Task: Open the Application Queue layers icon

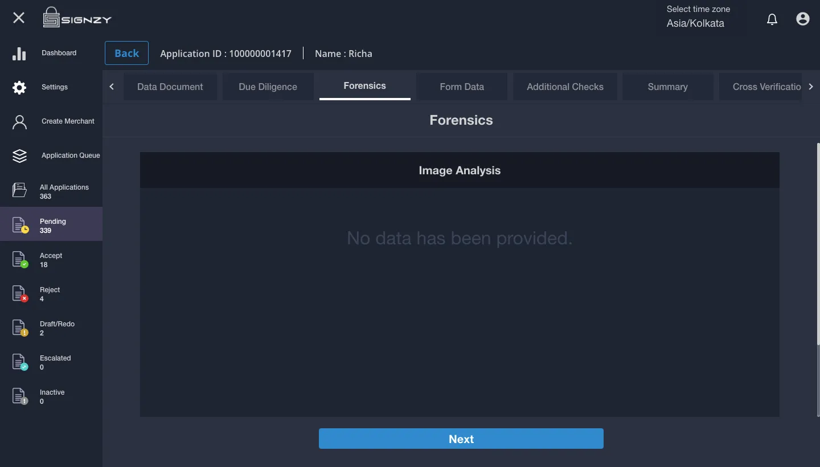Action: 19,156
